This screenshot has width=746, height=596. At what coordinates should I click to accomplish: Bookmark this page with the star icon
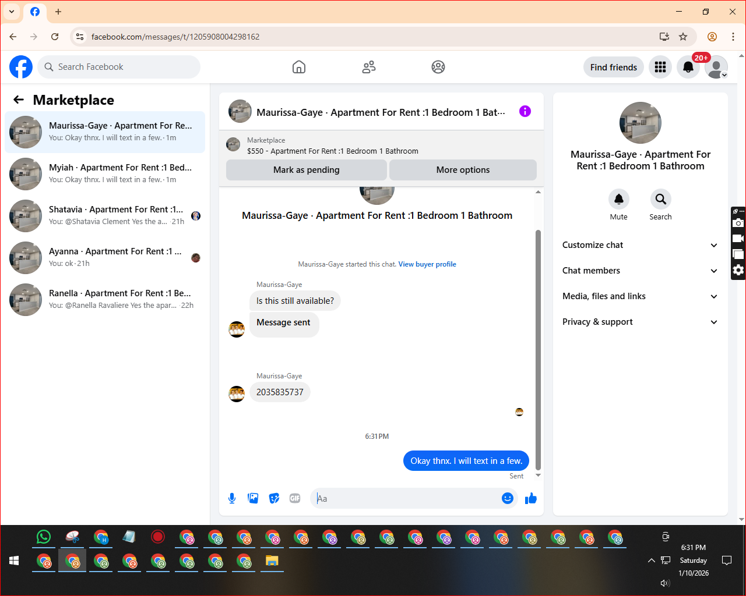point(683,37)
